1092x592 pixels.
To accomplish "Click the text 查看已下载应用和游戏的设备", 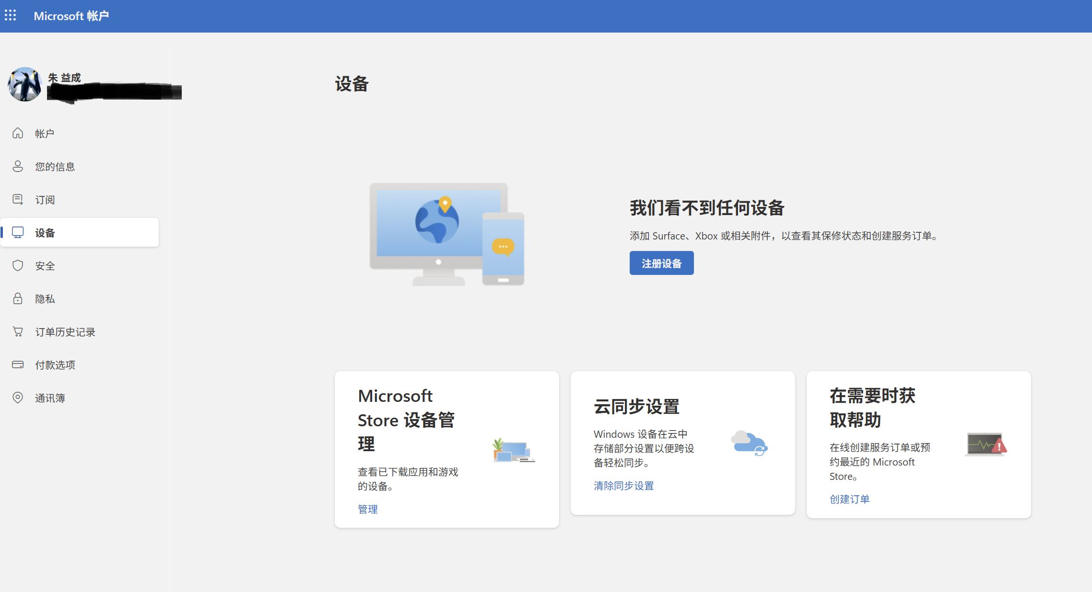I will pyautogui.click(x=408, y=479).
